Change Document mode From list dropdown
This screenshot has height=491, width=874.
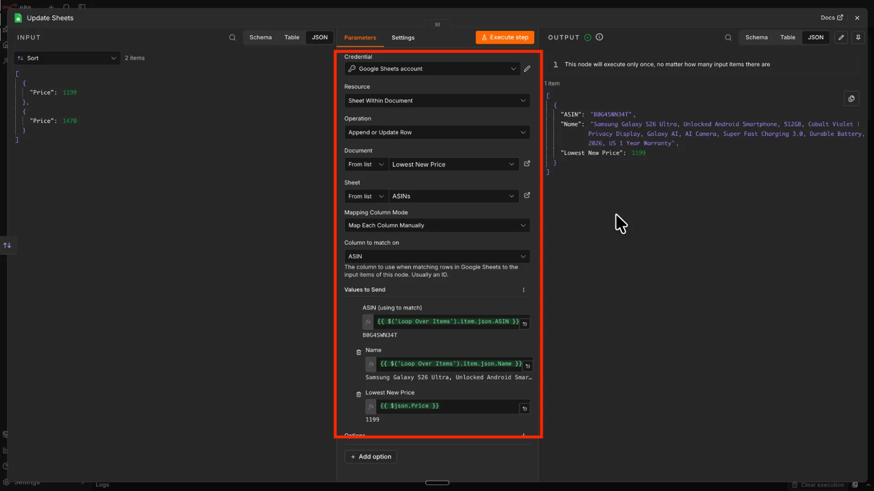coord(366,164)
